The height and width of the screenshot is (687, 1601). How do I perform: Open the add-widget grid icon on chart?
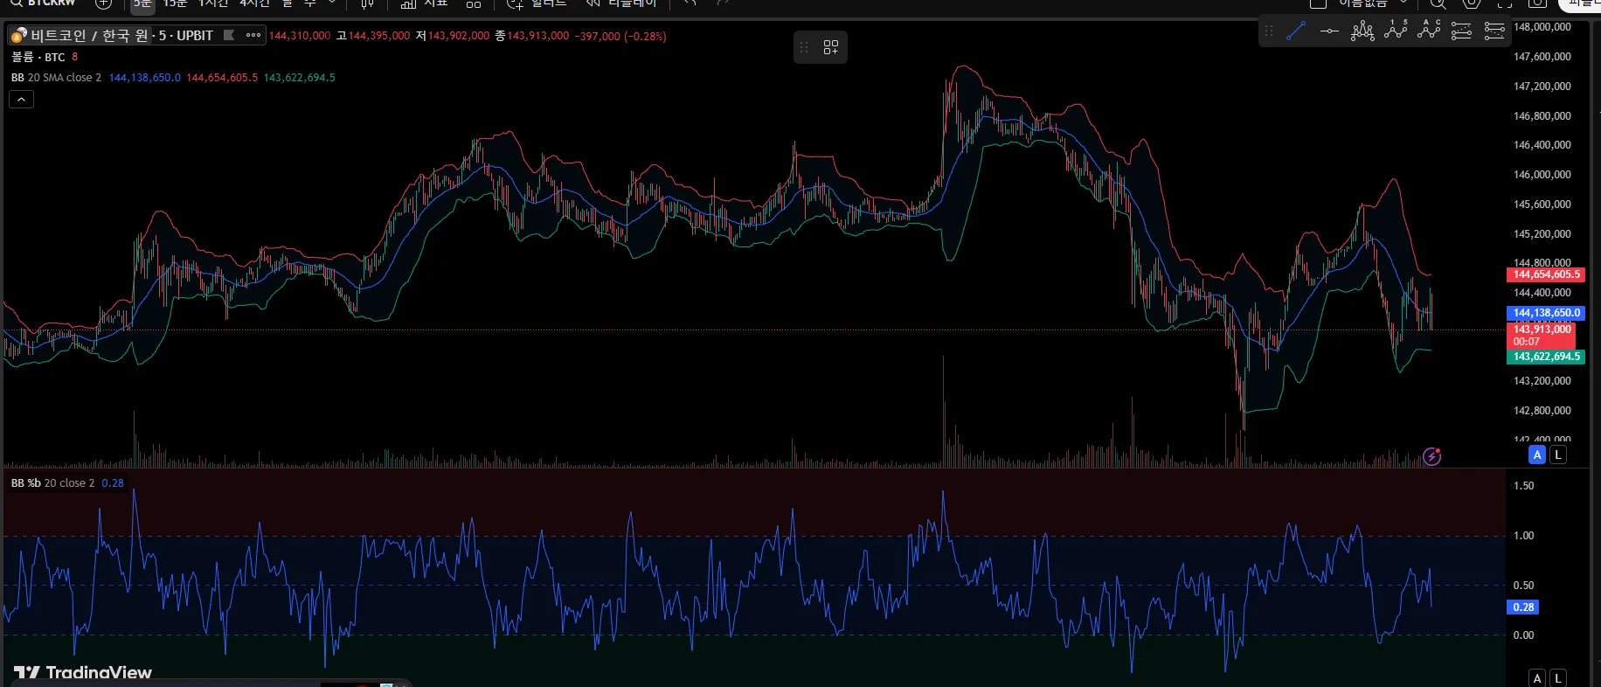coord(831,47)
